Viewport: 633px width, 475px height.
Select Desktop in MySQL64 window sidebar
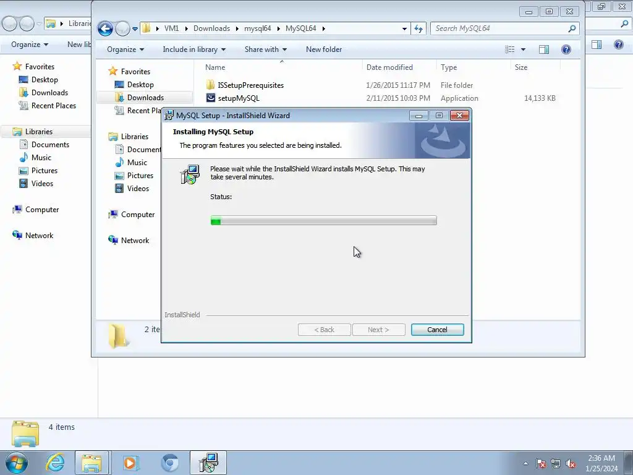click(x=140, y=84)
